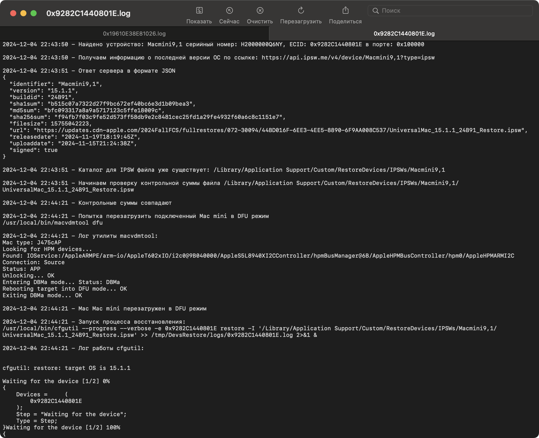The width and height of the screenshot is (539, 438).
Task: Click the line Mac type: J475cAP
Action: [32, 243]
